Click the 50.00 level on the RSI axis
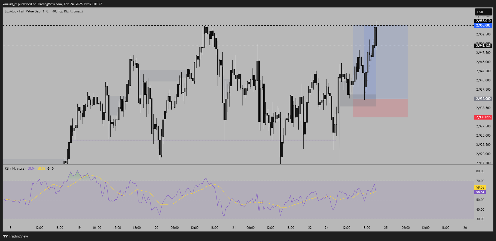Screen dimensions: 496x241 480,200
